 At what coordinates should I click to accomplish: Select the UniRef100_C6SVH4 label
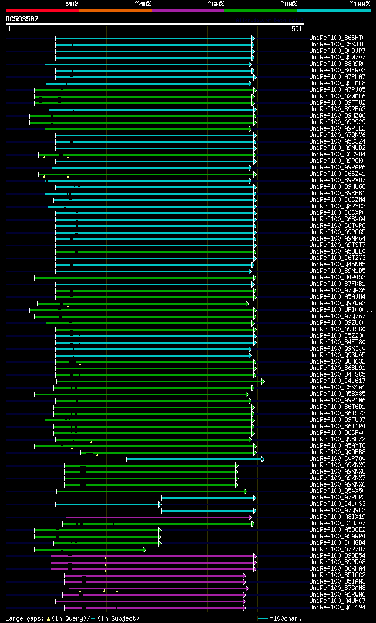tap(338, 155)
